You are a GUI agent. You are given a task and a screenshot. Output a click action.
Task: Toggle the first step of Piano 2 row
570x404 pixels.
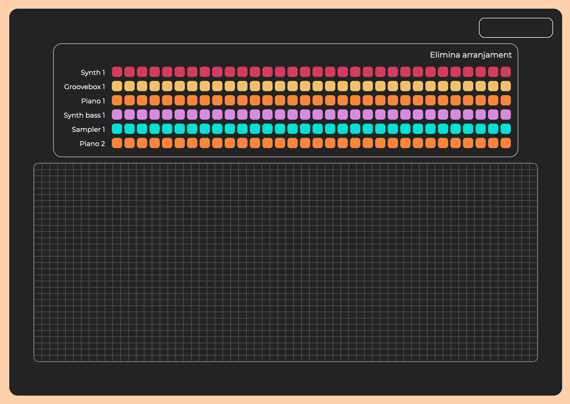pos(117,143)
